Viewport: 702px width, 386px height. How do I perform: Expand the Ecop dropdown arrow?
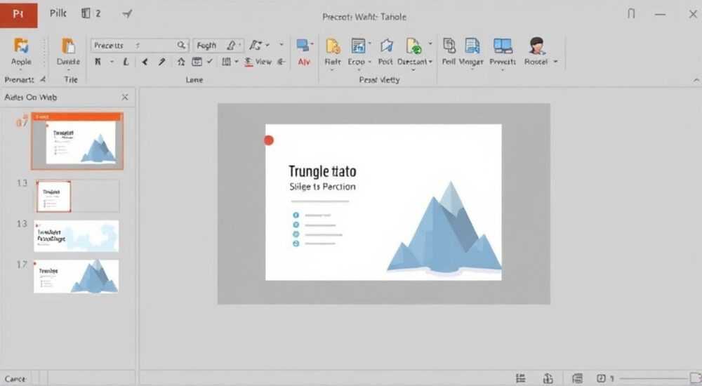pos(370,62)
